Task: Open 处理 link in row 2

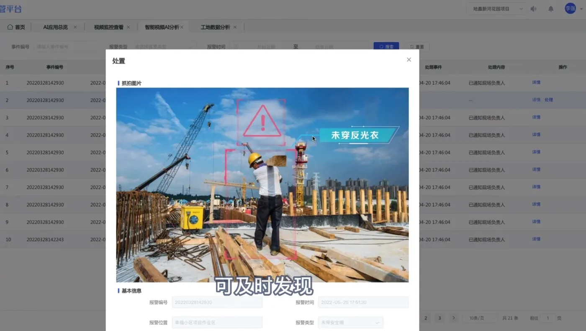Action: click(x=549, y=100)
